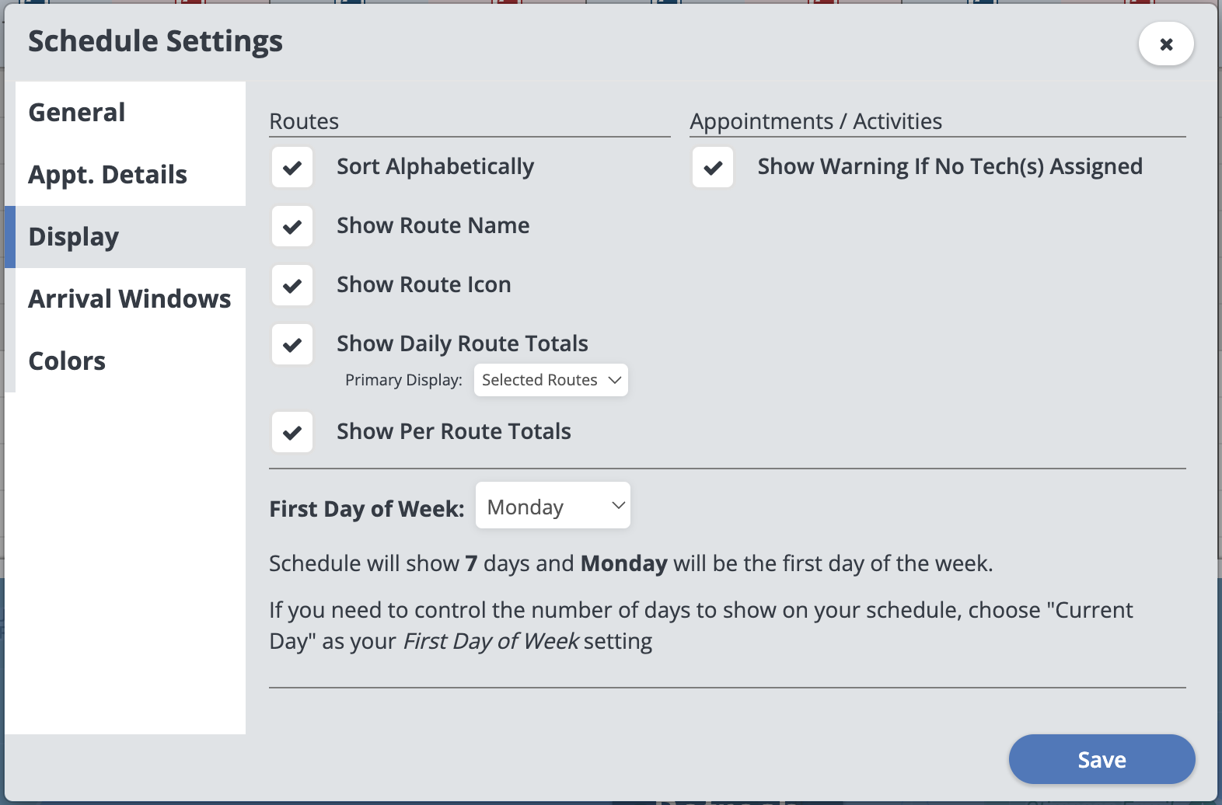
Task: Click the Show Route Name label
Action: point(433,225)
